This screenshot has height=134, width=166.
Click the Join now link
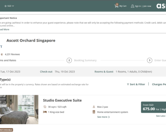pos(147,6)
